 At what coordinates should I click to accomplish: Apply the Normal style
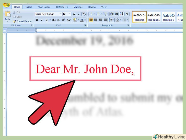[x=139, y=17]
